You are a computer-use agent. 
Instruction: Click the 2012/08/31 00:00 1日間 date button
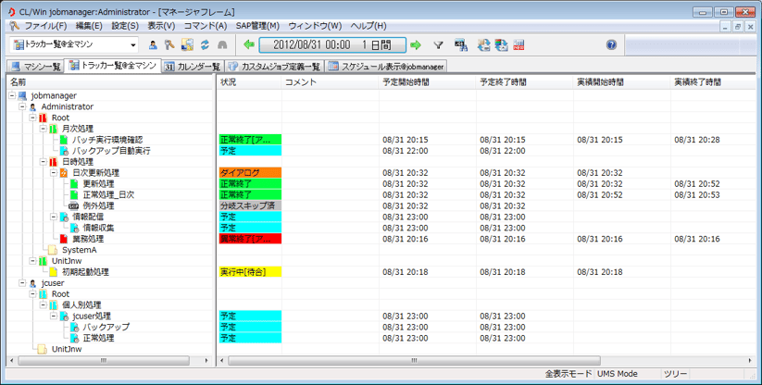[x=332, y=45]
